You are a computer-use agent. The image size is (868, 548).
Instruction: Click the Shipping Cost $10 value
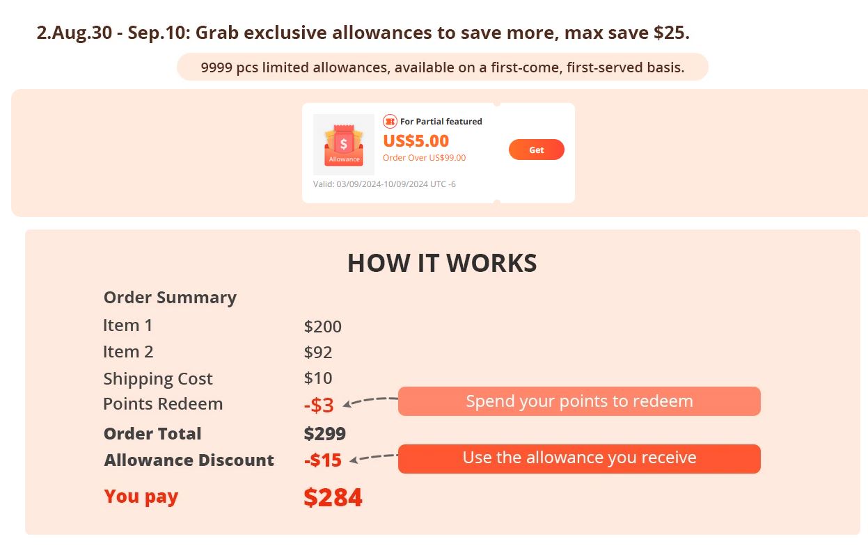[x=318, y=378]
